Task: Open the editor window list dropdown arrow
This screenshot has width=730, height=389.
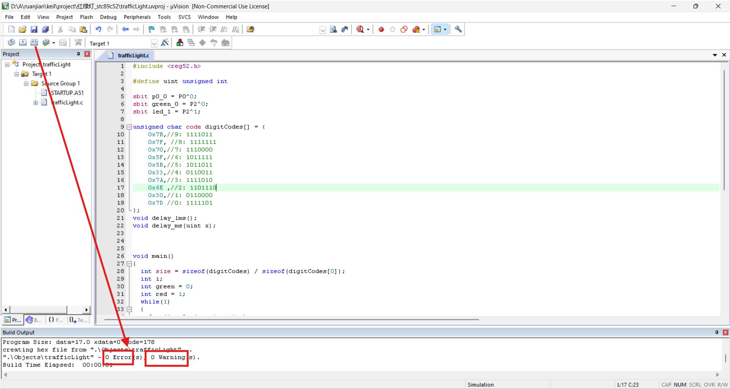Action: (715, 55)
